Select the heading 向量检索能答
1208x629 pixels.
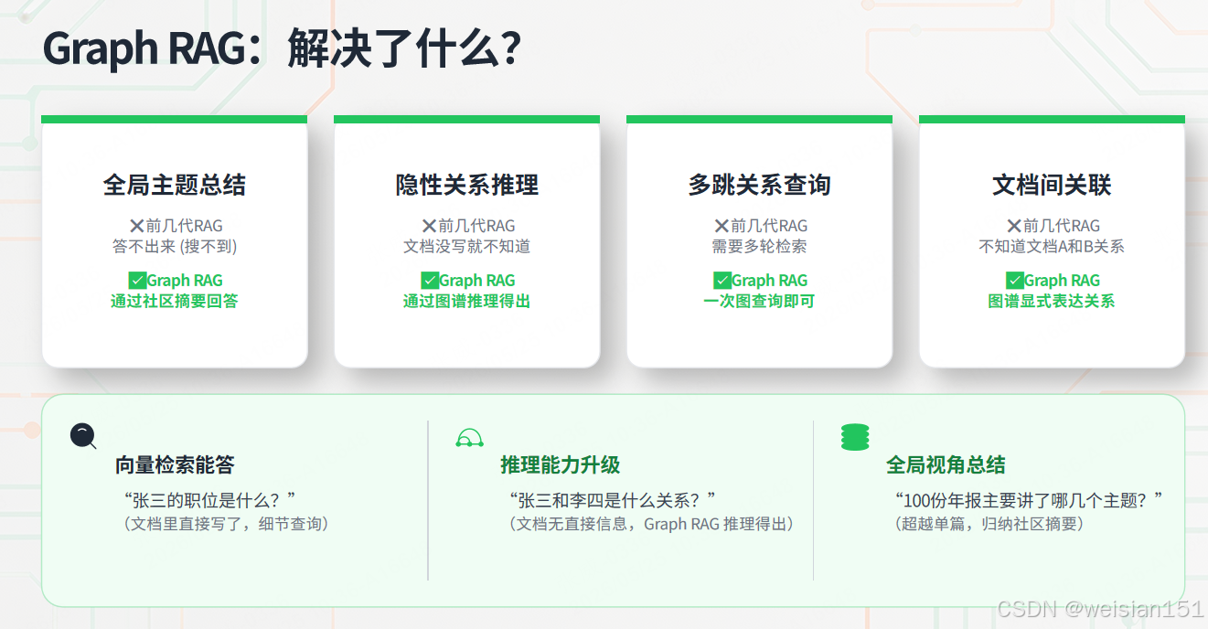pyautogui.click(x=175, y=465)
